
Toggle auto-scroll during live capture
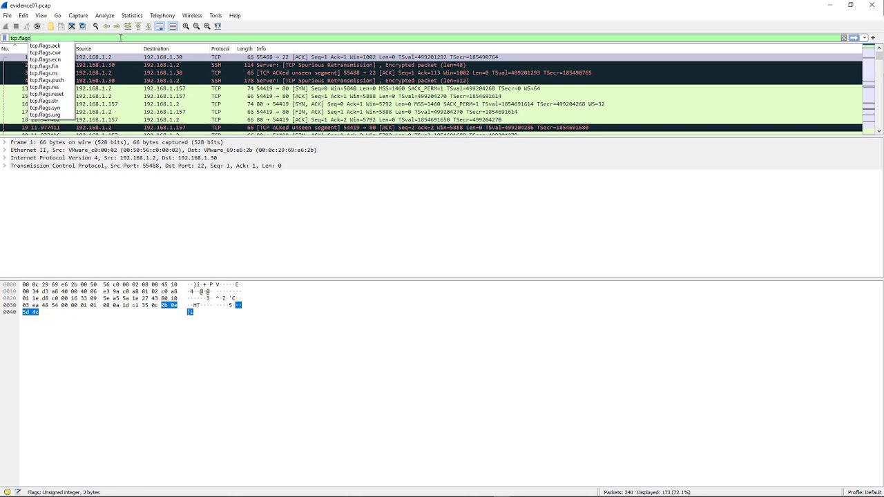coord(160,26)
